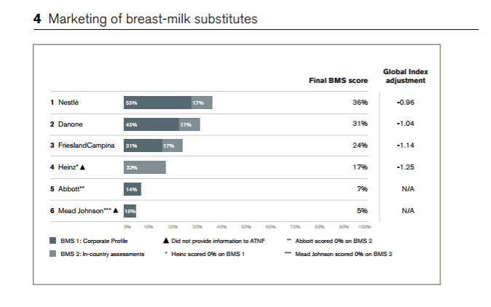Click Danone's -1.04 adjustment value
Viewport: 491px width, 307px height.
(406, 124)
